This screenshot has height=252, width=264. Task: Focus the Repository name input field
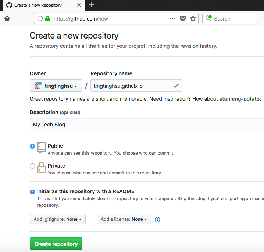136,86
